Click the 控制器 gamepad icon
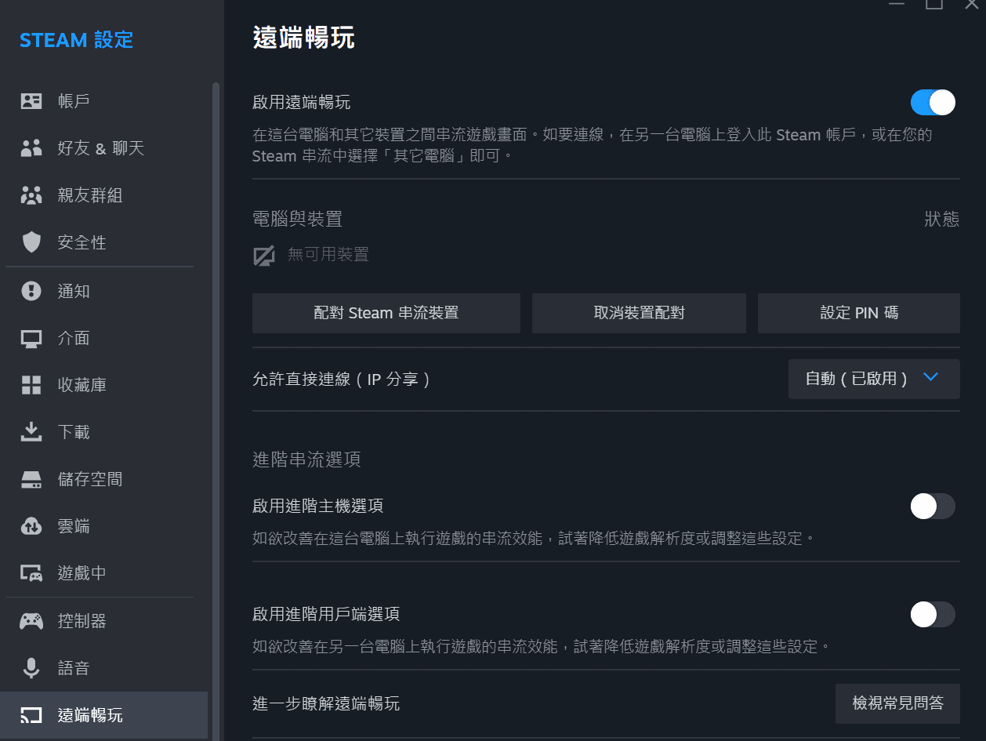This screenshot has height=741, width=986. 31,621
